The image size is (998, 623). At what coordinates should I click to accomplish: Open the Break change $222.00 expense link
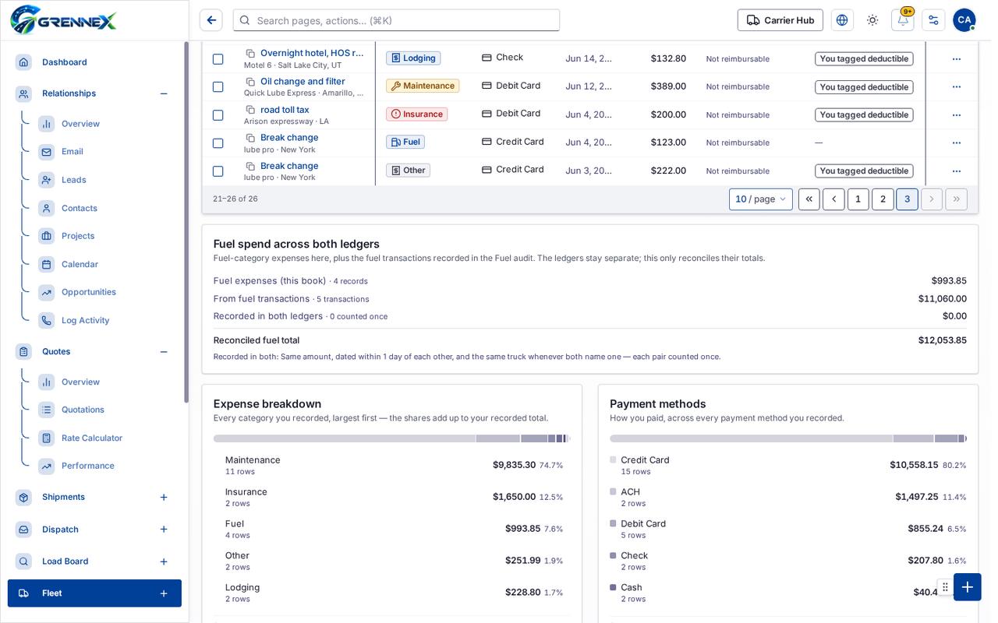tap(289, 166)
